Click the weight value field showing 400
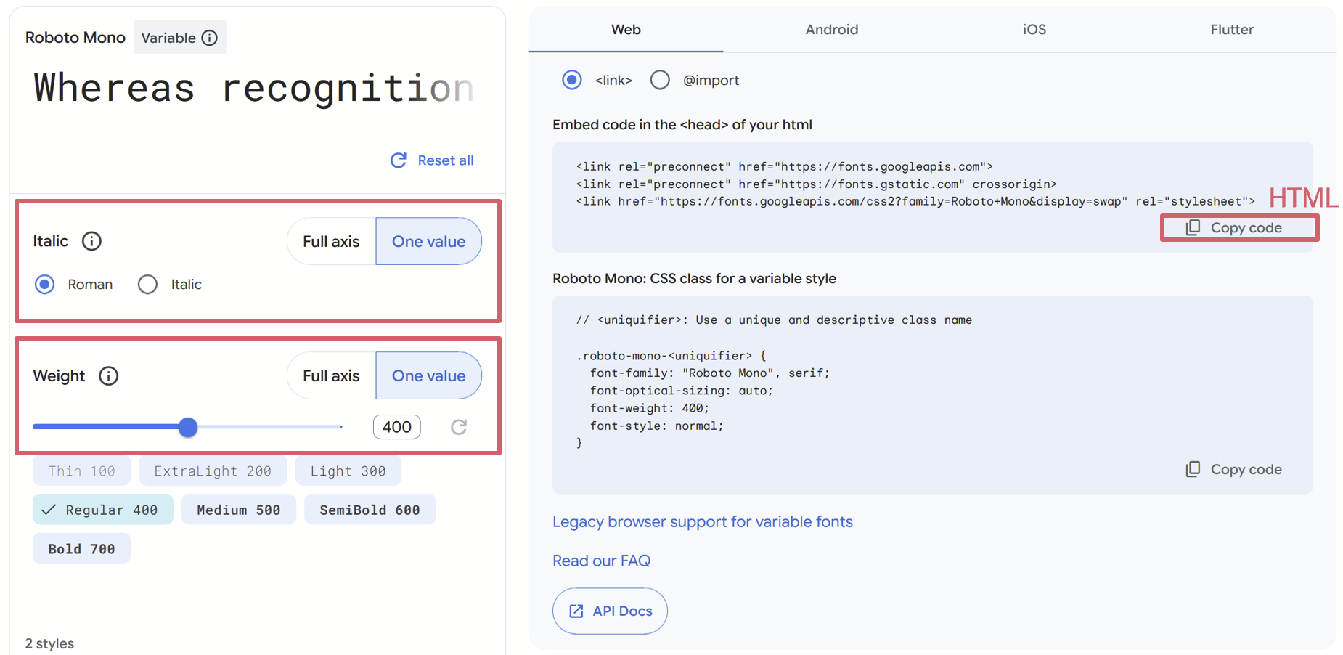Image resolution: width=1343 pixels, height=655 pixels. tap(397, 427)
